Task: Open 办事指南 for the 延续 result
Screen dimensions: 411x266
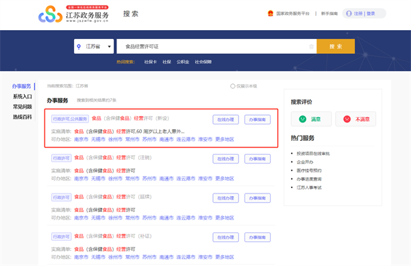Action: [x=258, y=198]
